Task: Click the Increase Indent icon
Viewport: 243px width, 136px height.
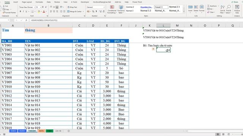Action: pyautogui.click(x=64, y=12)
